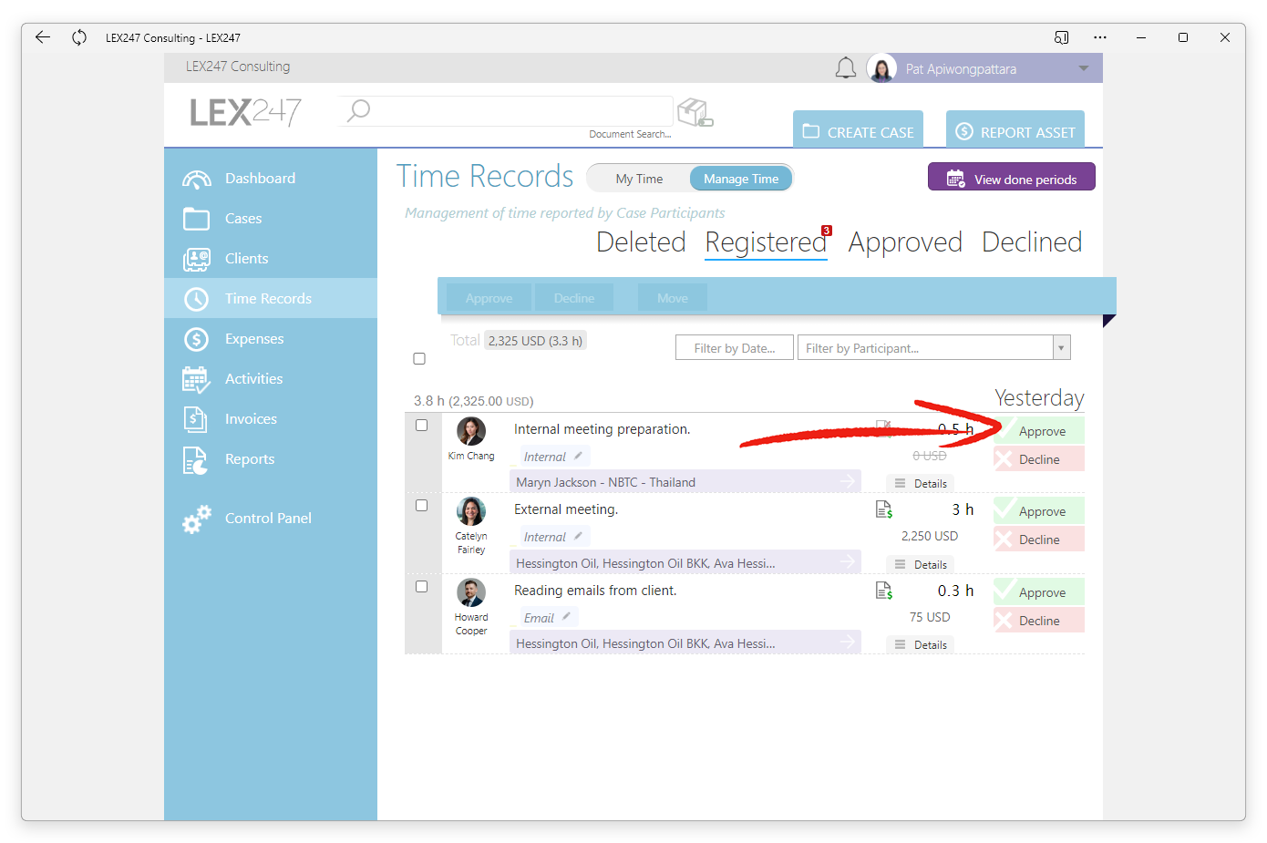Open the Dashboard sidebar icon
This screenshot has height=843, width=1267.
coord(196,180)
